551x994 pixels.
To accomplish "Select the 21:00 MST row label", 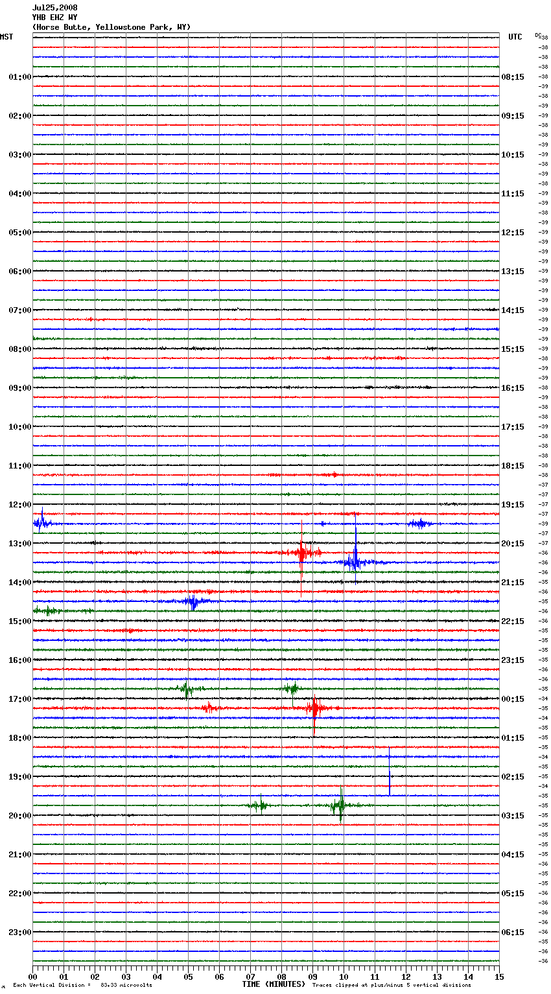I will pos(20,855).
